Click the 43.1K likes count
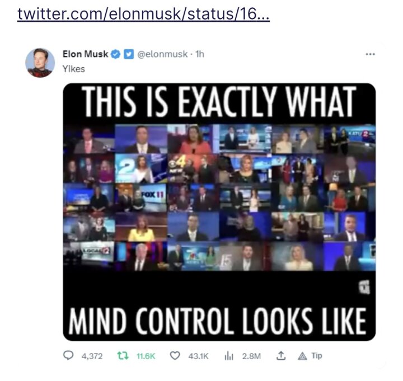This screenshot has height=381, width=403. [x=198, y=356]
